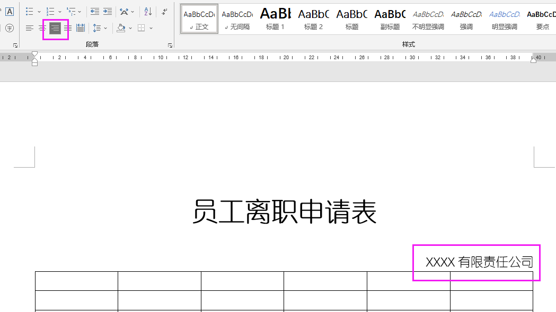Open the 段落 dialog launcher
The image size is (556, 312).
click(170, 46)
